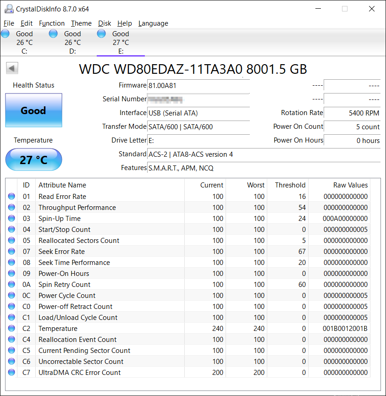Click status orb for Uncorrectable Sector Count

(x=11, y=362)
